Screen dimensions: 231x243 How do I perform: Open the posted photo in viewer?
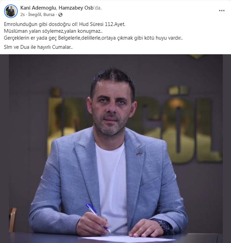(x=115, y=148)
